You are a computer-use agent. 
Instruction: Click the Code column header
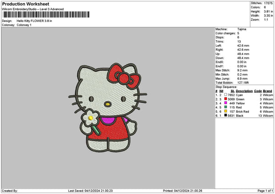(x=258, y=91)
